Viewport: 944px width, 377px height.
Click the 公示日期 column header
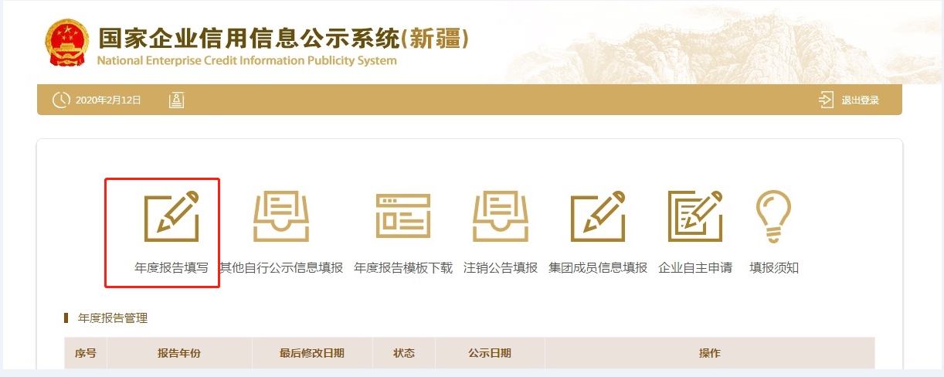point(490,353)
